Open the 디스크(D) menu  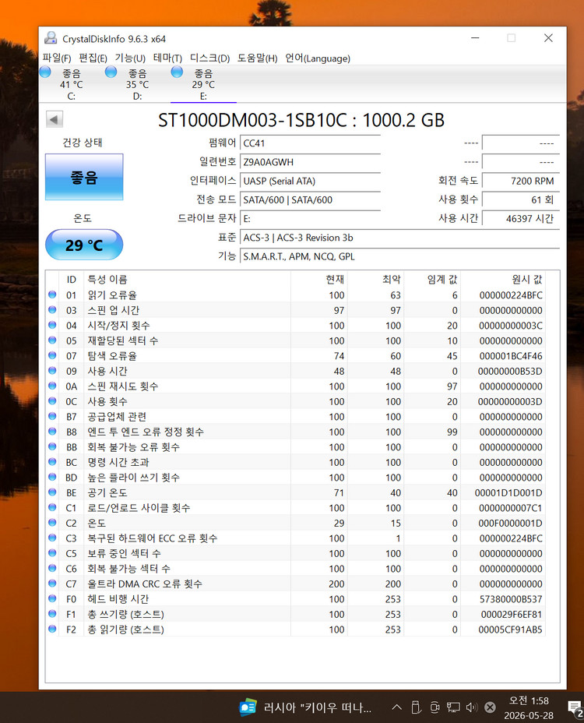209,58
